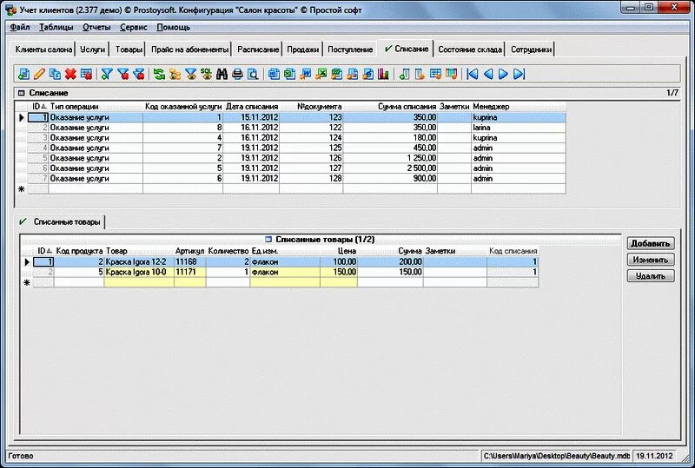Screen dimensions: 695x468
Task: Select document number cell 128
Action: coord(311,179)
